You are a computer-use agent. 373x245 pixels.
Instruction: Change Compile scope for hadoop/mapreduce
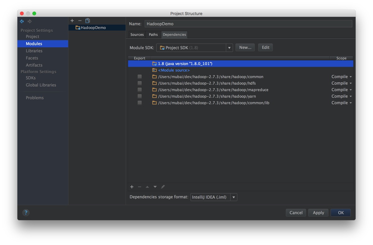[342, 90]
